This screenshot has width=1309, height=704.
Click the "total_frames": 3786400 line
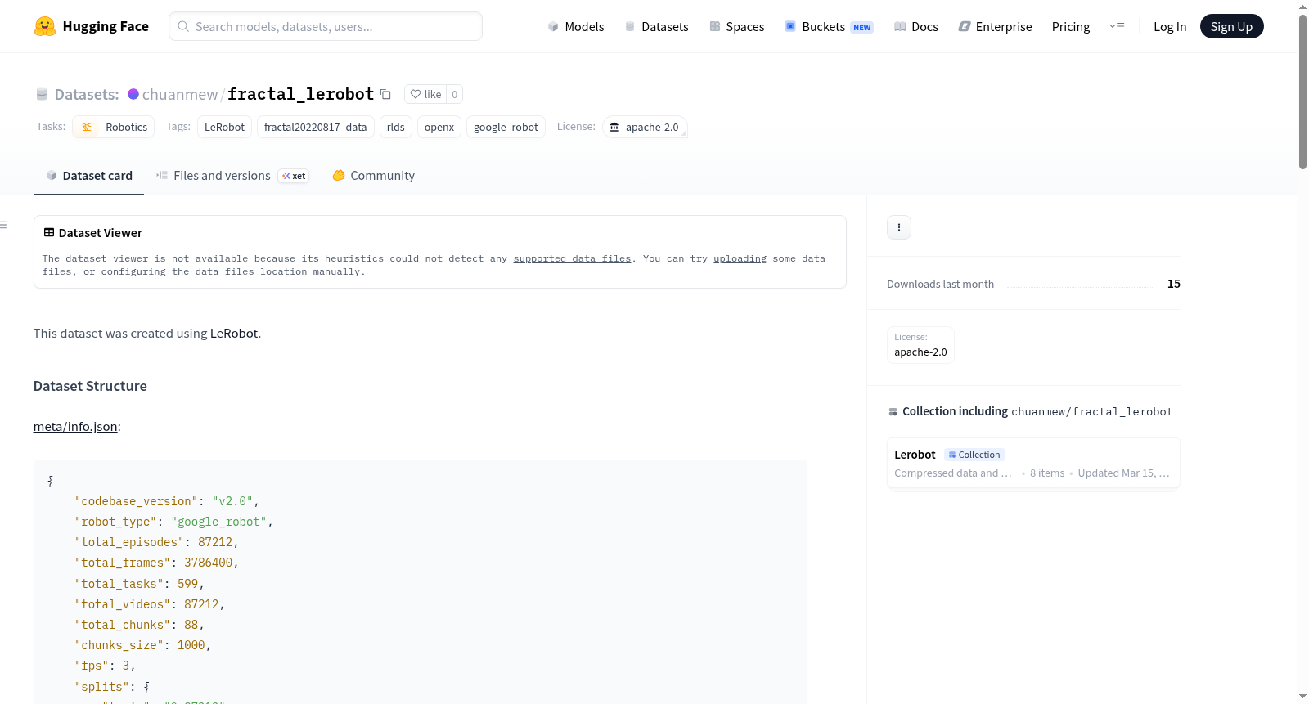[156, 563]
